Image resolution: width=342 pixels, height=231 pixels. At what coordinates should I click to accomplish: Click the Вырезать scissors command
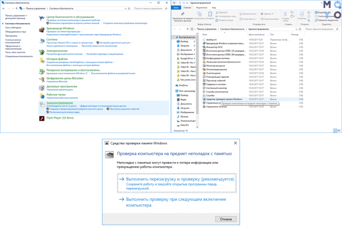coord(222,12)
